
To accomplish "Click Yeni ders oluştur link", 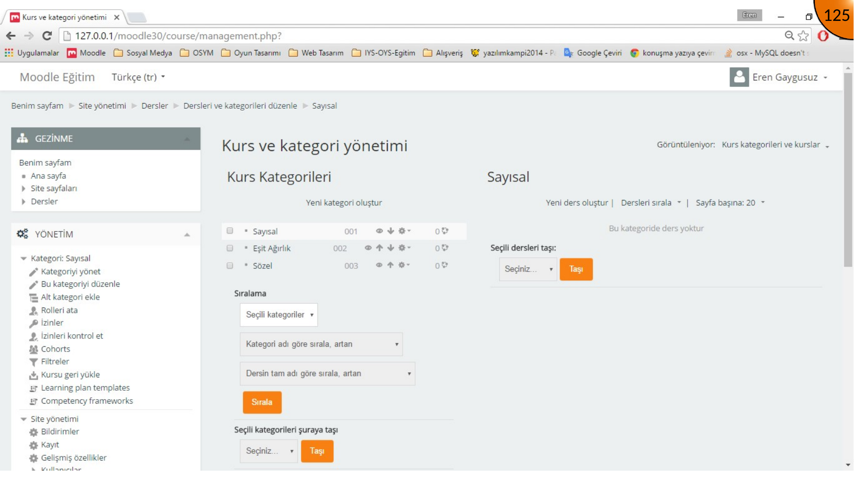I will click(577, 203).
